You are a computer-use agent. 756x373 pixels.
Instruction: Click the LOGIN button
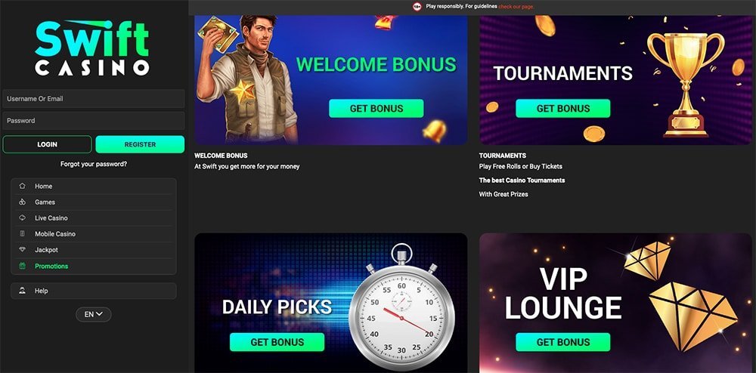(47, 144)
